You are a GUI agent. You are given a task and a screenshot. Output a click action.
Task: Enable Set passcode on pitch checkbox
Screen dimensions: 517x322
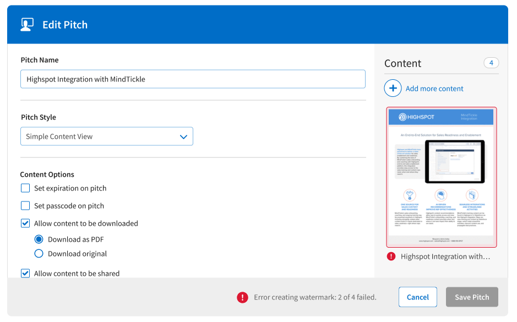click(x=25, y=206)
